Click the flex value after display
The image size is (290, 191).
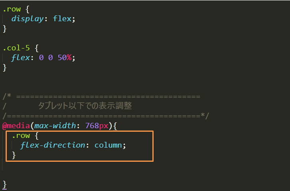(x=62, y=18)
